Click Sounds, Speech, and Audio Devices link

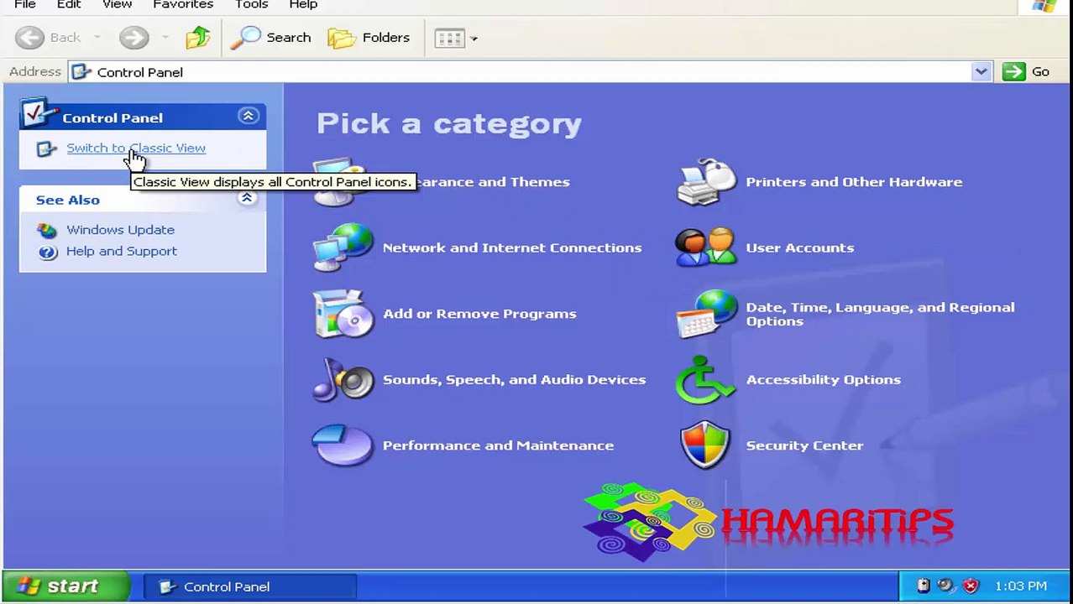click(x=515, y=379)
